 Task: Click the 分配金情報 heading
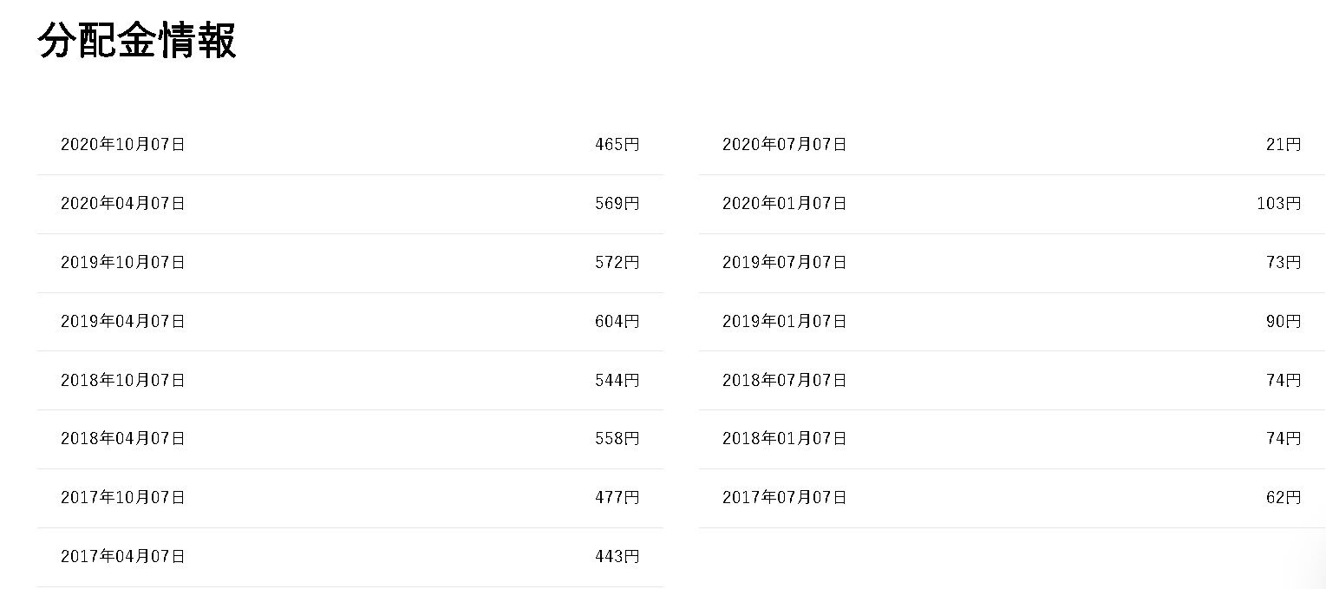pos(137,41)
